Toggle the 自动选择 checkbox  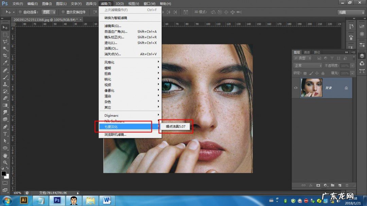pyautogui.click(x=20, y=12)
